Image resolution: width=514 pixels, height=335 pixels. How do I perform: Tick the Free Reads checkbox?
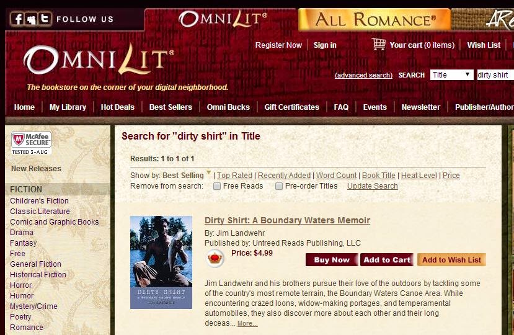[x=216, y=186]
